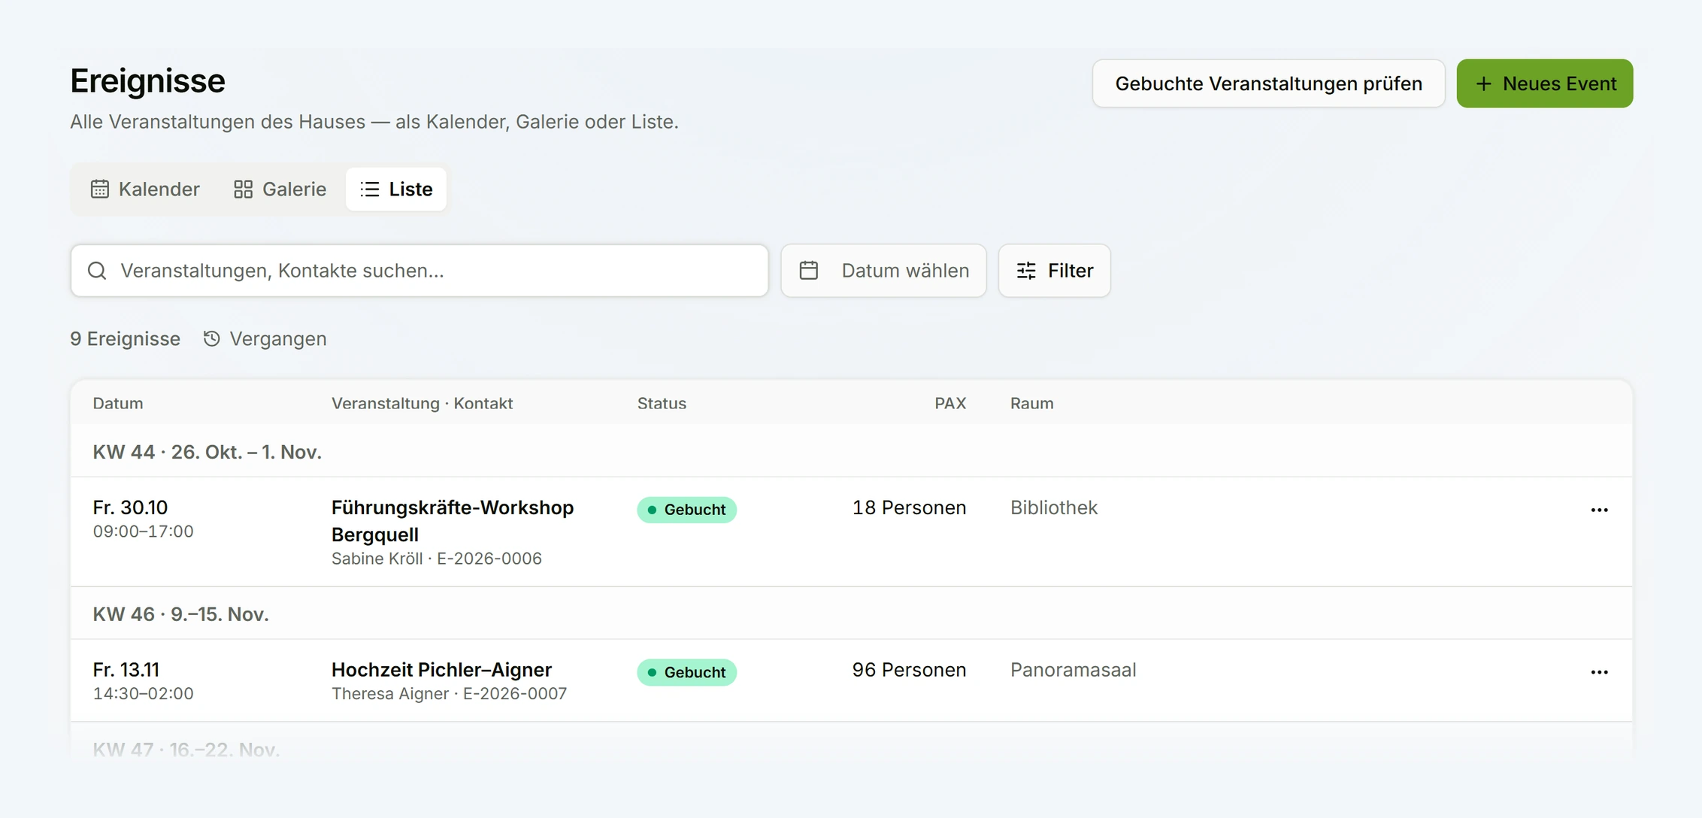Click the 96 Personen cell
Screen dimensions: 1702x818
[909, 669]
